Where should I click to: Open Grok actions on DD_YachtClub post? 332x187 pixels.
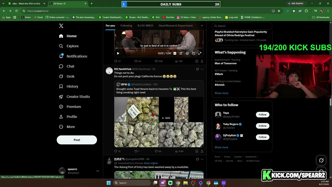pos(197,69)
